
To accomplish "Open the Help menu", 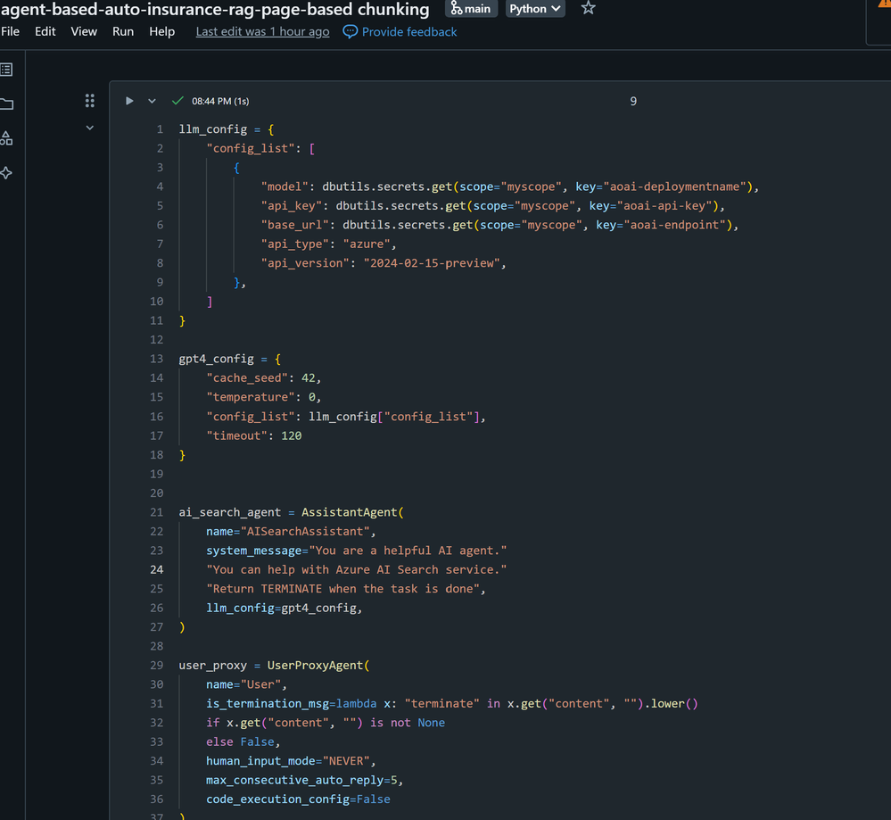I will pyautogui.click(x=162, y=32).
